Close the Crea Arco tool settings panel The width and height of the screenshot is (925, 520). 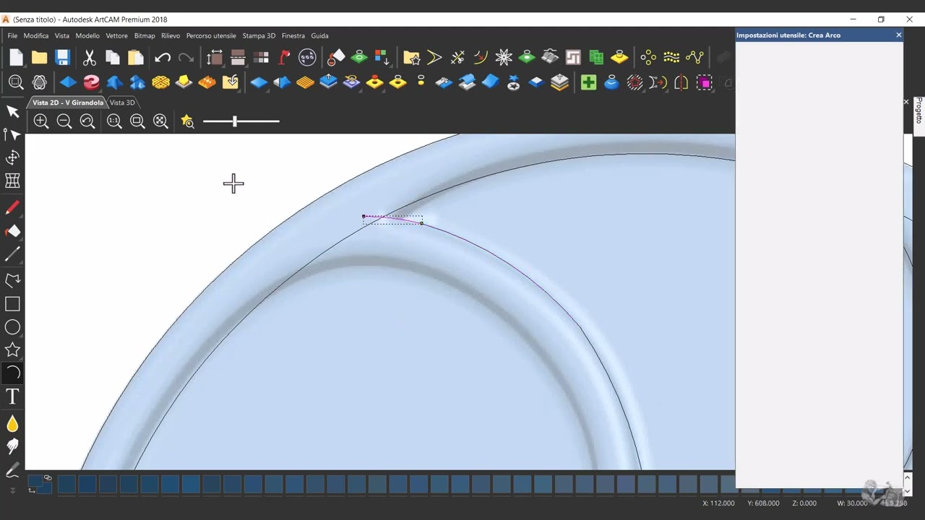coord(899,35)
